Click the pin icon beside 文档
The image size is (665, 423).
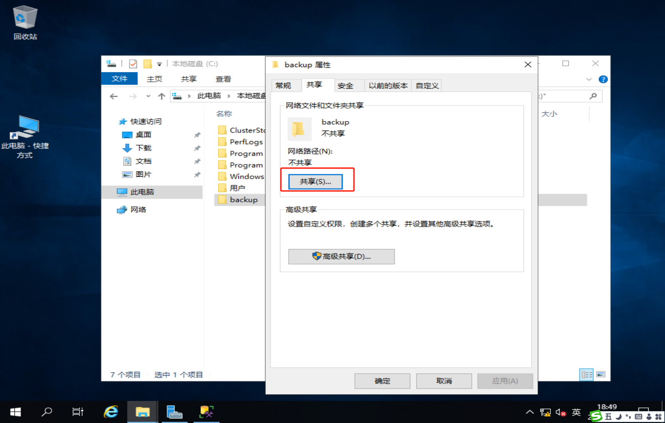(x=197, y=161)
